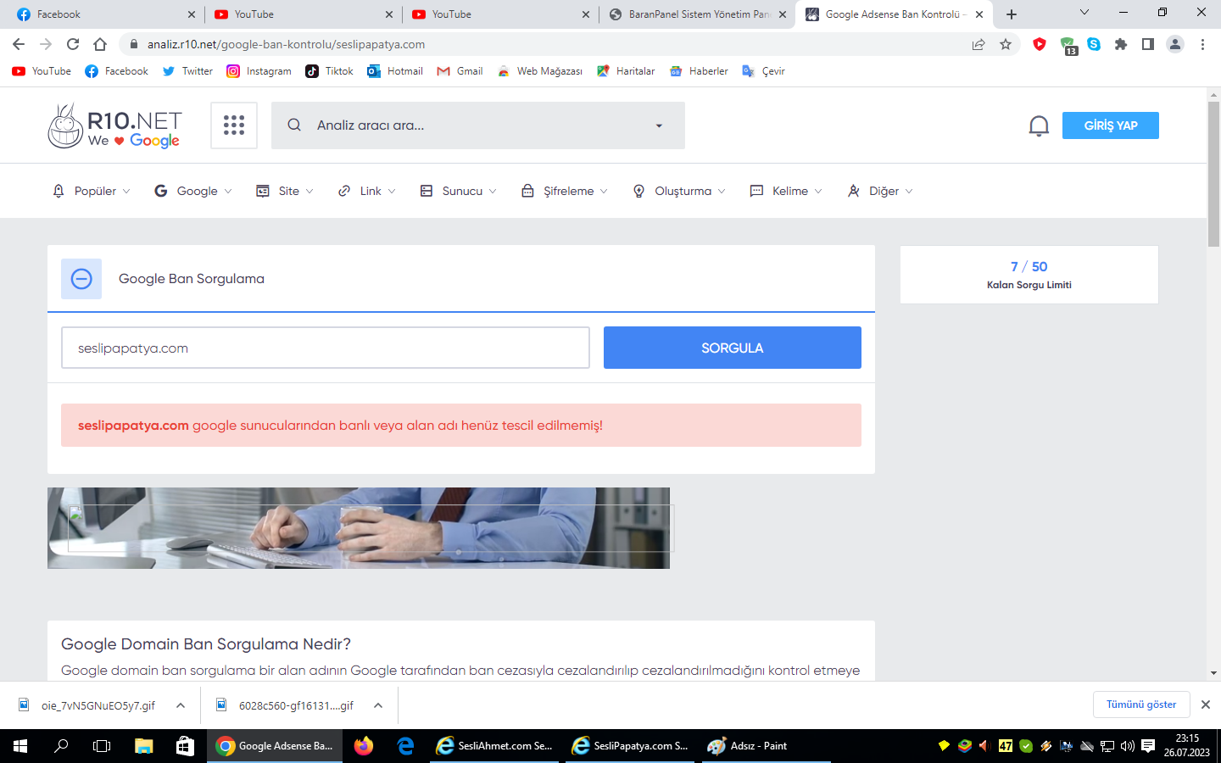Expand the Site menu
This screenshot has width=1221, height=763.
click(285, 191)
